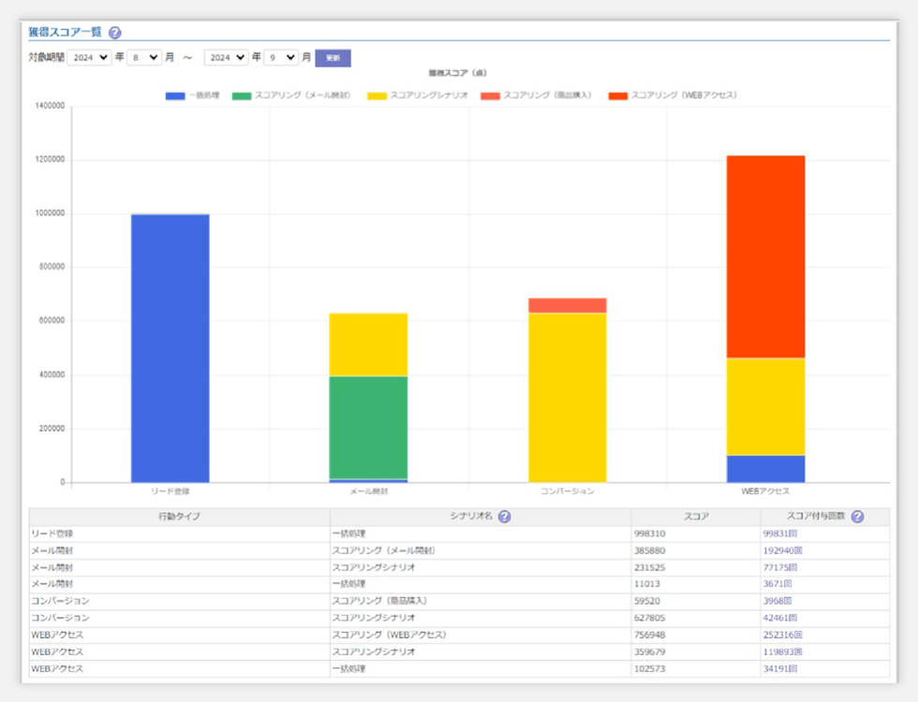918x702 pixels.
Task: Toggle the スコアリング（WEBアクセス） legend swatch
Action: click(618, 95)
